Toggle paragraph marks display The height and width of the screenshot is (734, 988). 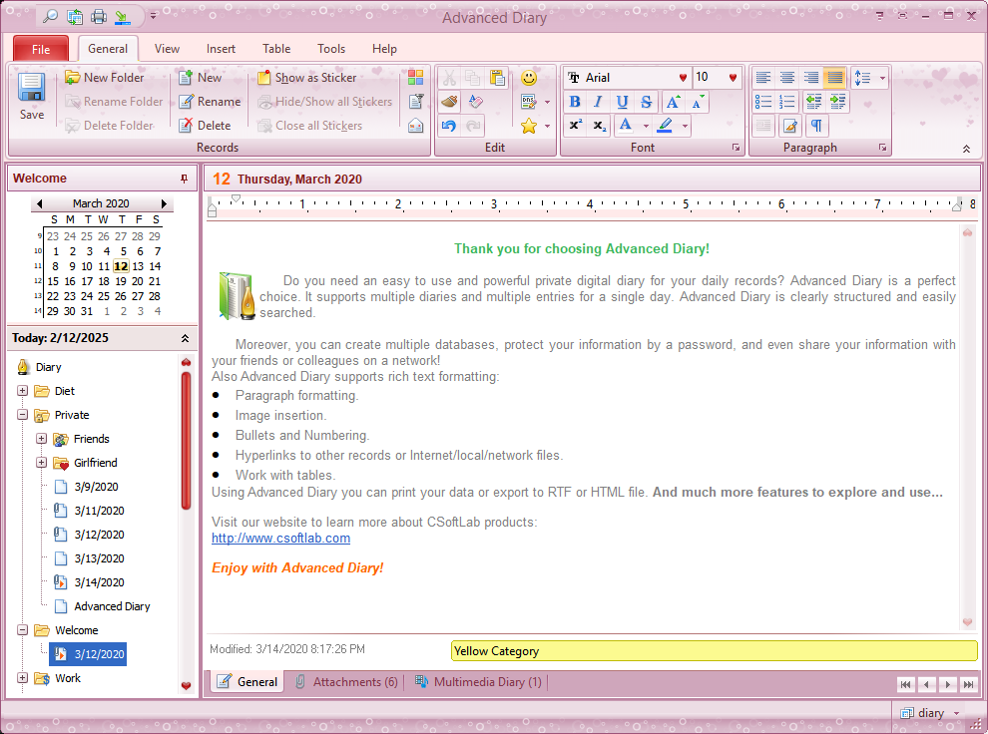[x=816, y=126]
